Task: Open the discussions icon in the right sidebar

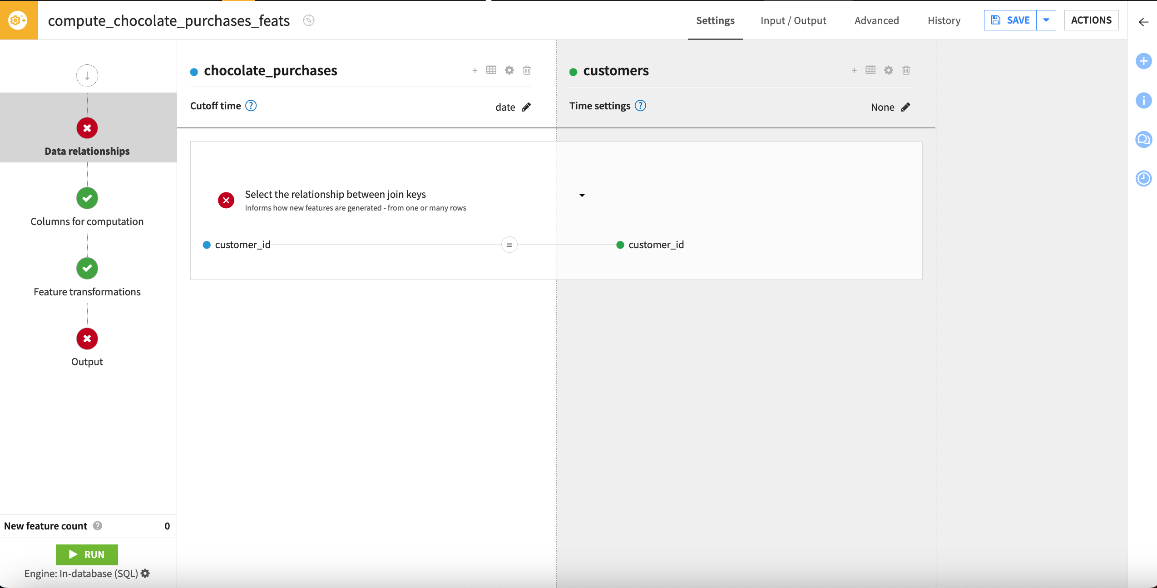Action: pos(1143,139)
